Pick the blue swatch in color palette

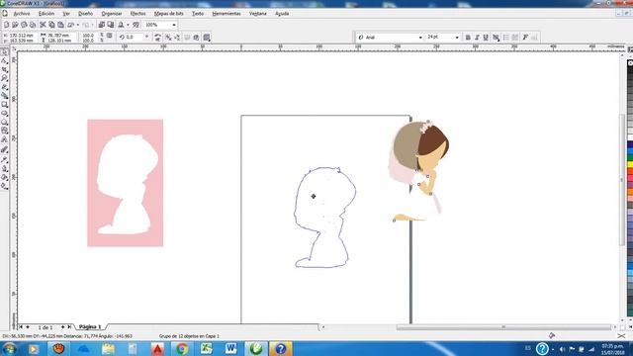point(630,151)
